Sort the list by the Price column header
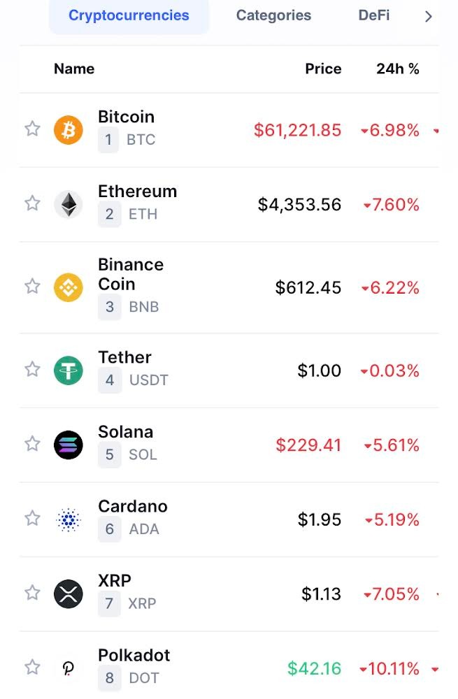Image resolution: width=458 pixels, height=699 pixels. tap(323, 69)
